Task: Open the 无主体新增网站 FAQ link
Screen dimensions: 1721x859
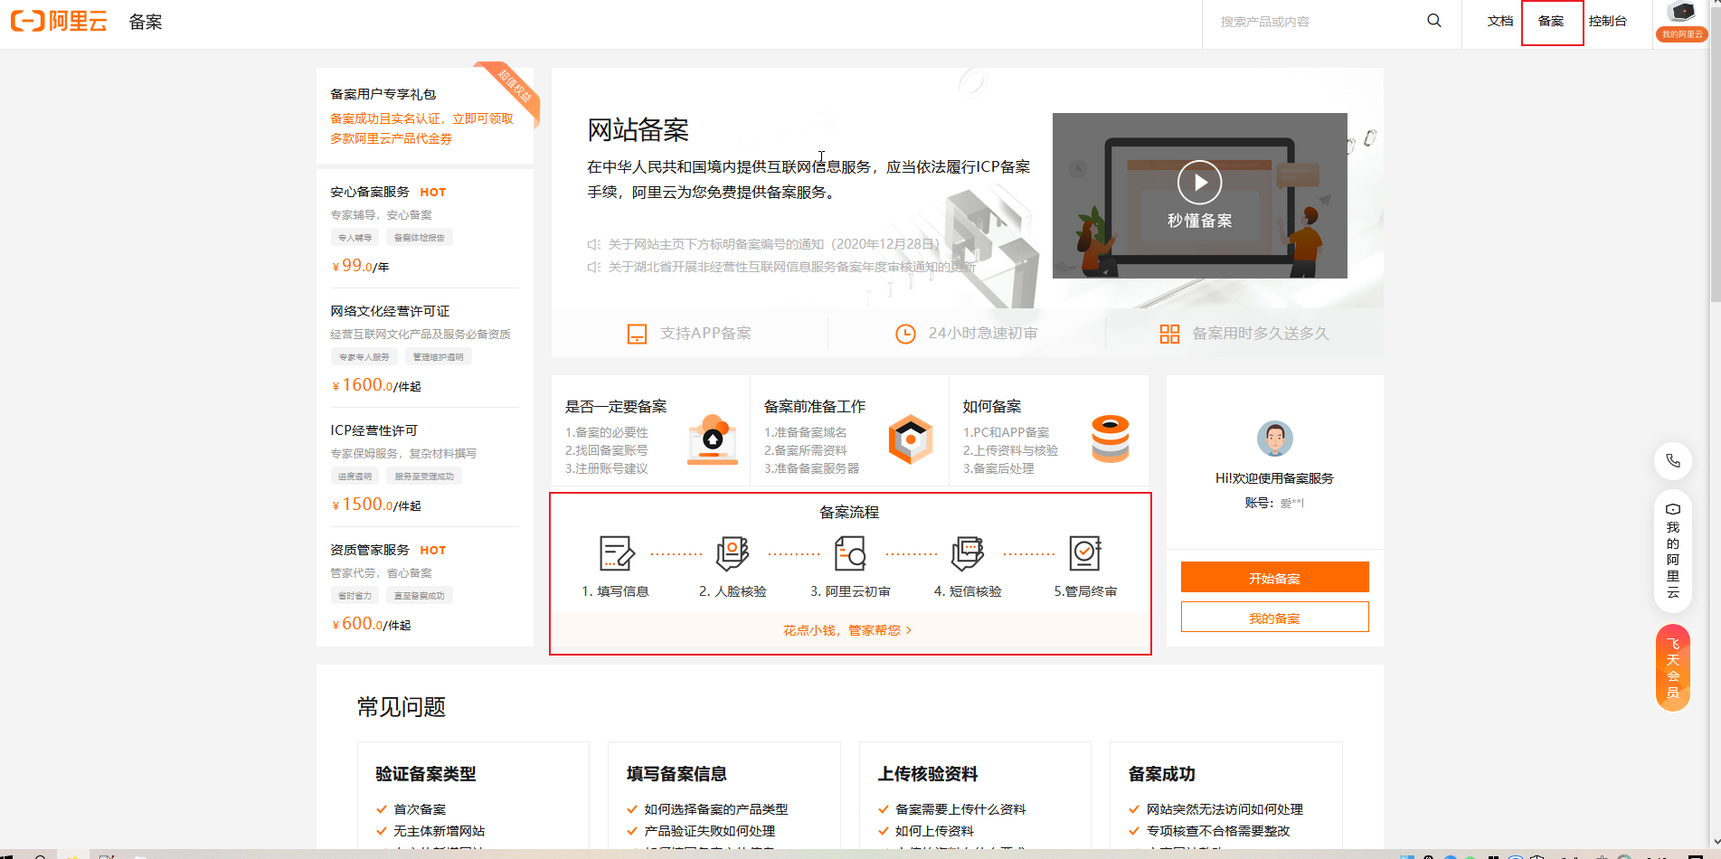Action: (x=439, y=831)
